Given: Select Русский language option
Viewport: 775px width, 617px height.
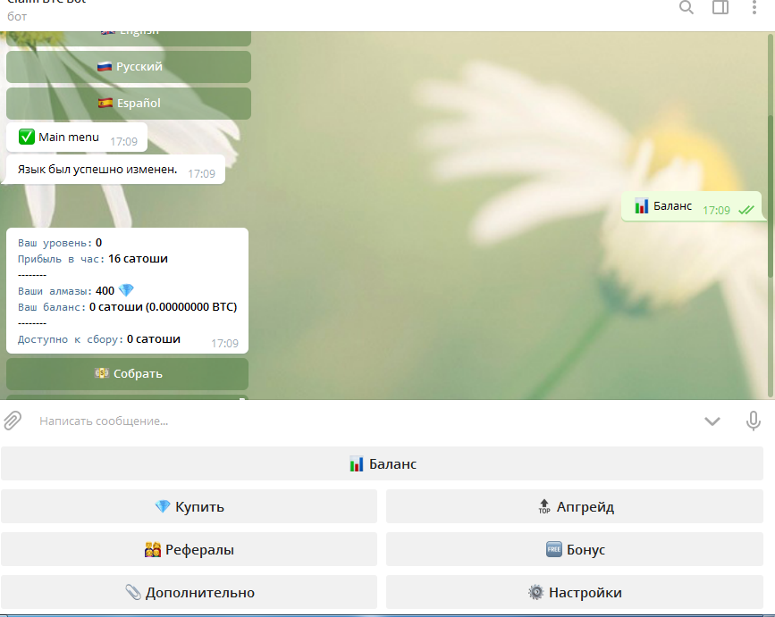Looking at the screenshot, I should 129,67.
